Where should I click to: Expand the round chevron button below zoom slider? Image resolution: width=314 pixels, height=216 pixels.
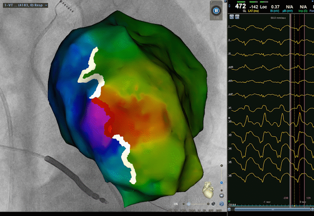click(222, 196)
